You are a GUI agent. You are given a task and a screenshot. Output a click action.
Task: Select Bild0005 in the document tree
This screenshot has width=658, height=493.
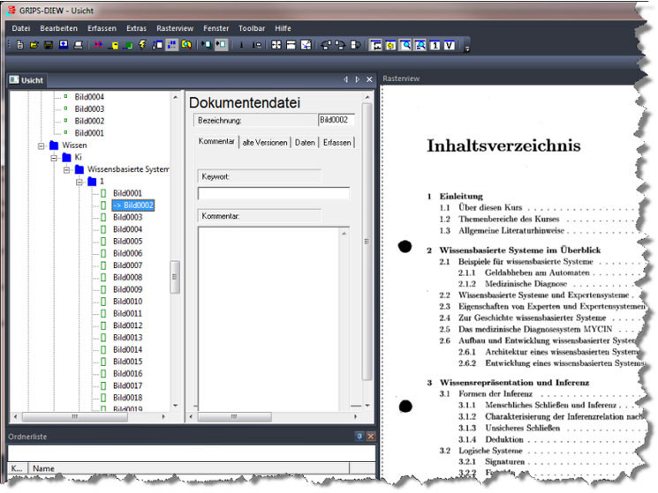(x=127, y=241)
